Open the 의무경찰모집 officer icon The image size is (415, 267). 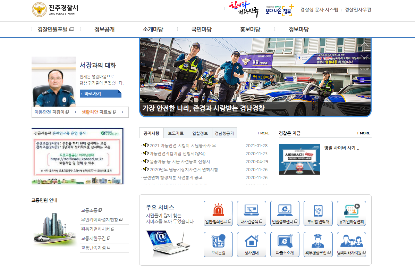(318, 244)
